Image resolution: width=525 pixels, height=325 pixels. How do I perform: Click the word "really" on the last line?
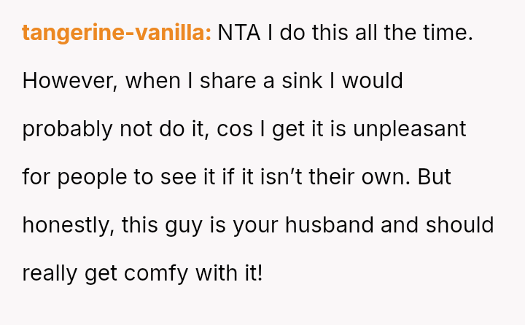50,273
